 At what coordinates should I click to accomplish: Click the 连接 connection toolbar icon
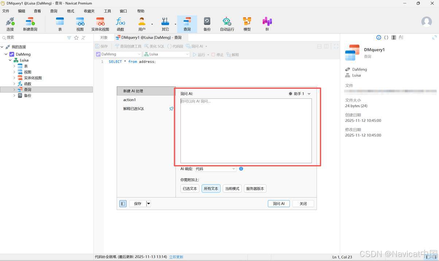(x=10, y=24)
